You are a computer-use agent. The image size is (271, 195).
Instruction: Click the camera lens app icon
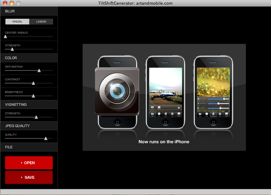click(x=117, y=91)
